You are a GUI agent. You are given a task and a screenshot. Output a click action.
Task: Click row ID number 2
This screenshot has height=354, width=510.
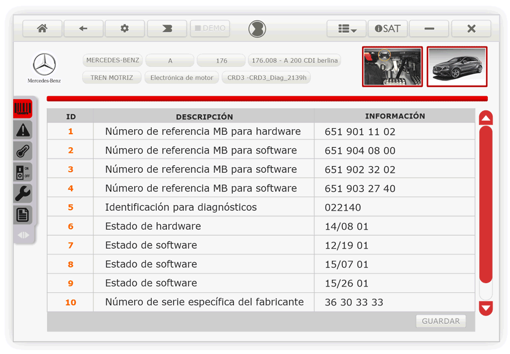pyautogui.click(x=71, y=150)
